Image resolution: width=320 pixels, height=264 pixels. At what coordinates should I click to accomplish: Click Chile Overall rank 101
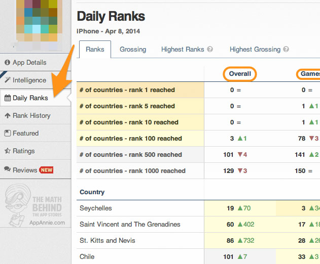coord(228,257)
